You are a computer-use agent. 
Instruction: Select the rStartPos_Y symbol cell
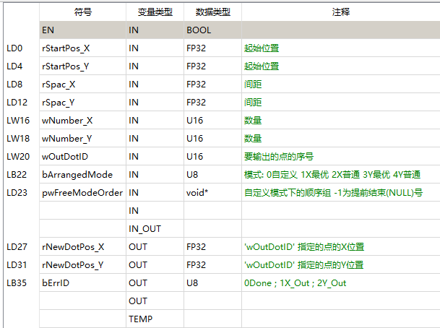(x=83, y=66)
